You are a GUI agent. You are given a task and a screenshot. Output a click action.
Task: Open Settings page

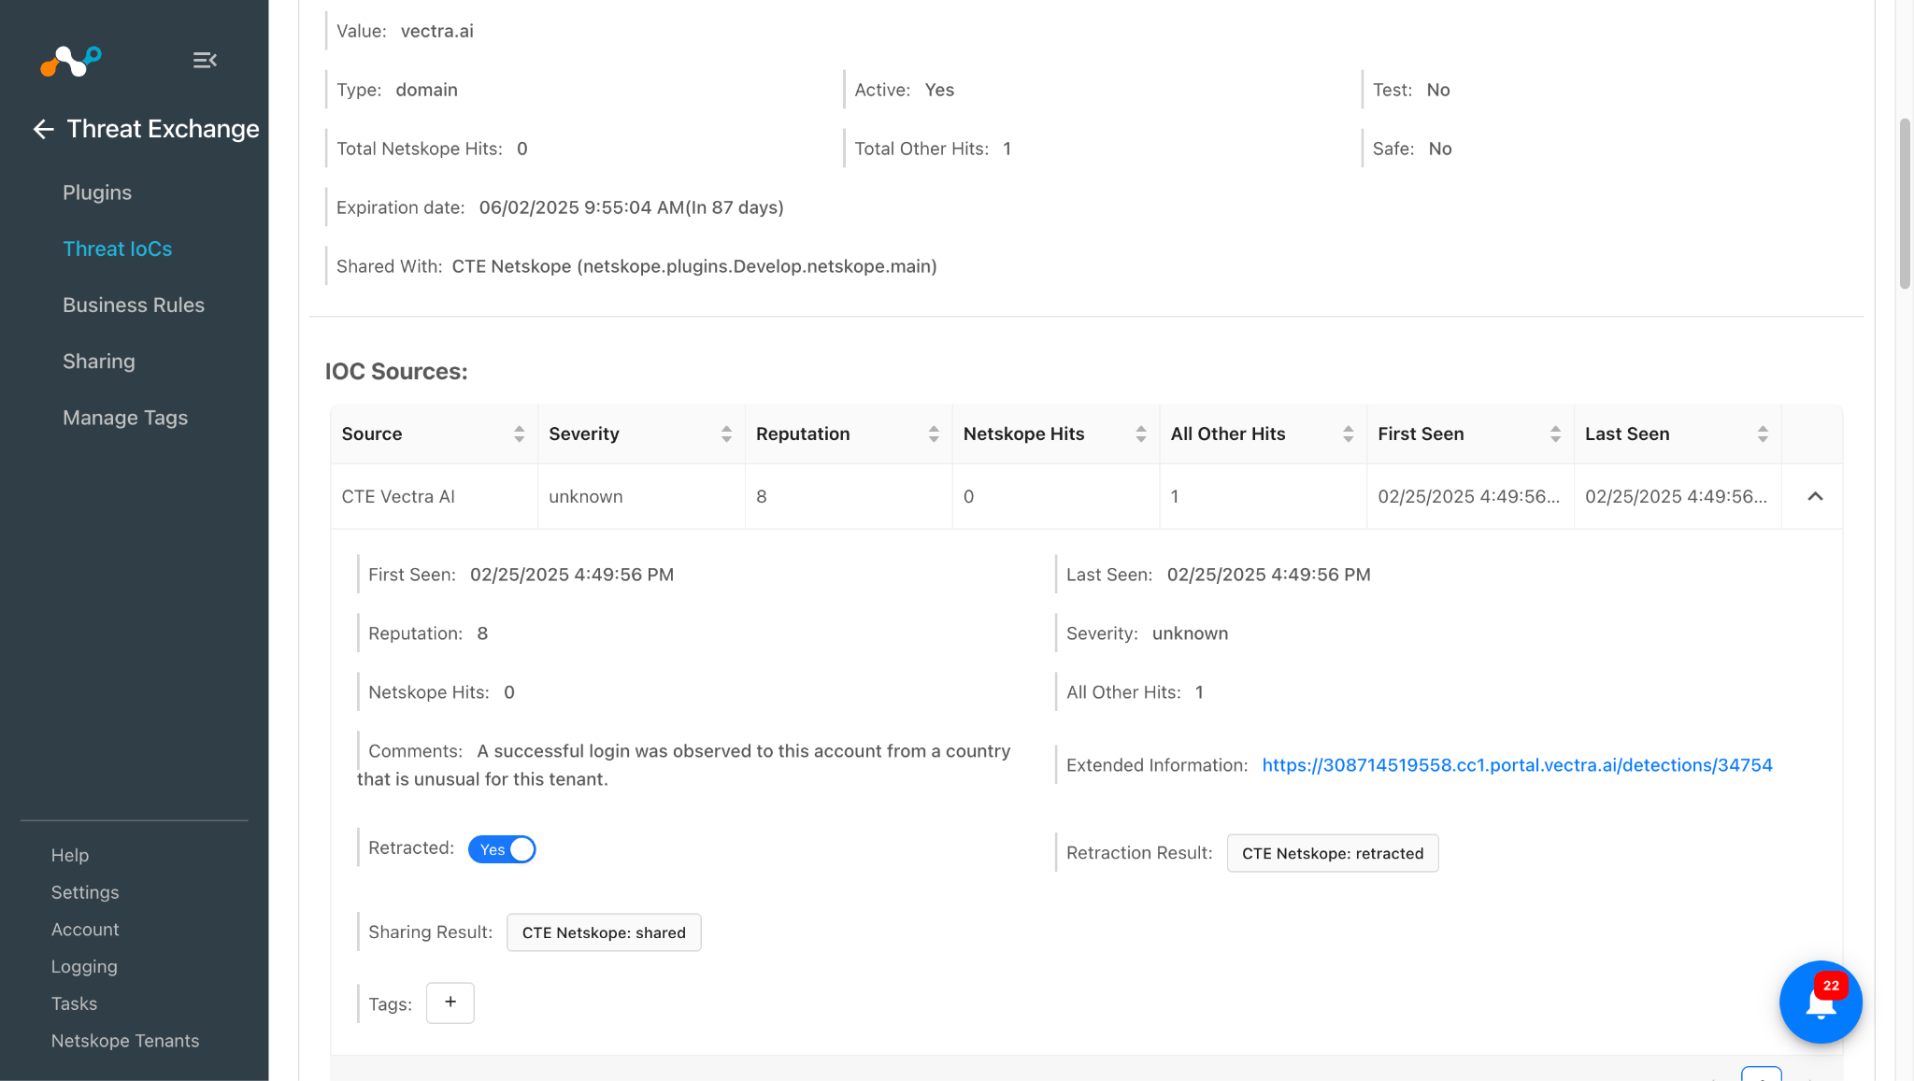tap(85, 892)
